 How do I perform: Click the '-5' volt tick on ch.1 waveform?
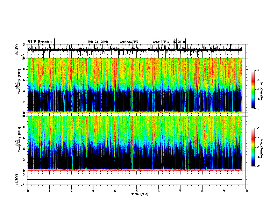pos(23,56)
